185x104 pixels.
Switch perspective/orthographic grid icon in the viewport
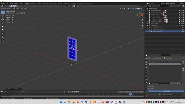pyautogui.click(x=142, y=29)
